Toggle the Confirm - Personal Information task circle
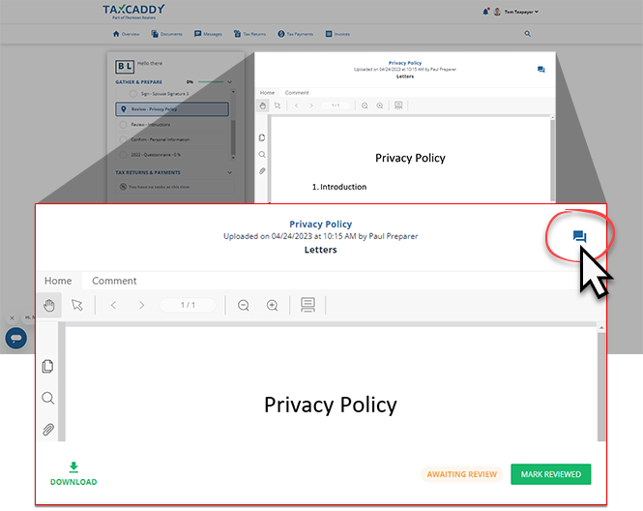 click(123, 139)
